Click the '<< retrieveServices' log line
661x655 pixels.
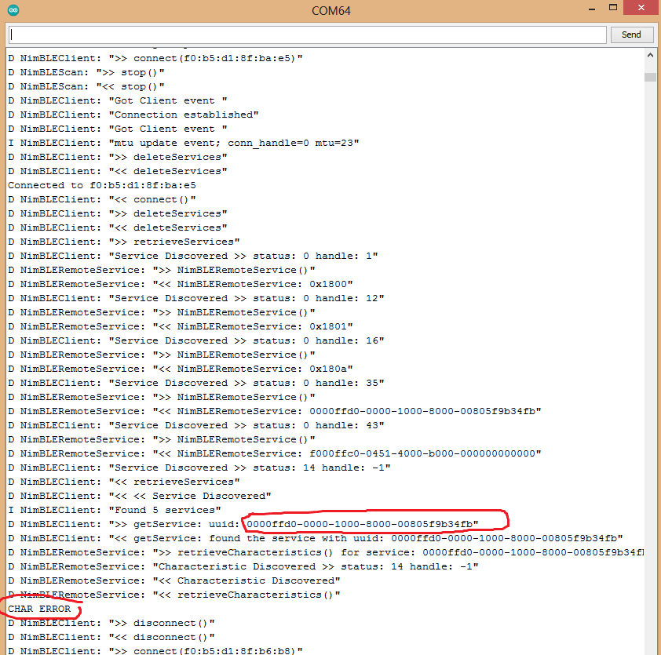[124, 482]
